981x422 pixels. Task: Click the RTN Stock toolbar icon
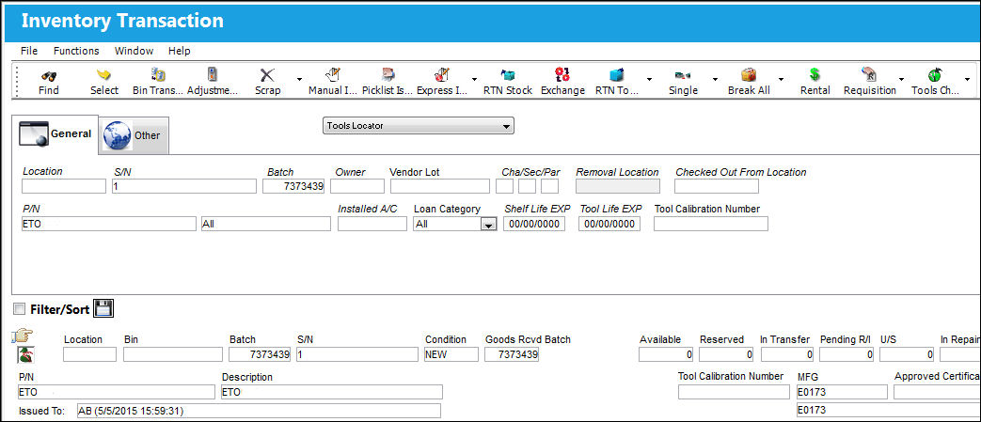(507, 75)
